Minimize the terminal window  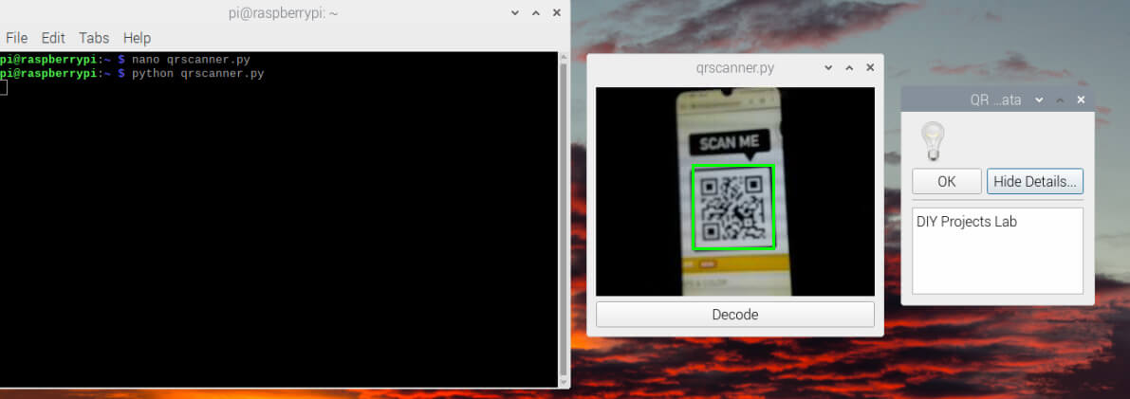[x=514, y=13]
